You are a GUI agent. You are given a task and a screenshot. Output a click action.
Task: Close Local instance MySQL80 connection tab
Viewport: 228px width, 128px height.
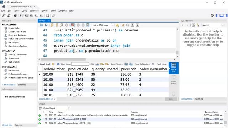pos(35,7)
